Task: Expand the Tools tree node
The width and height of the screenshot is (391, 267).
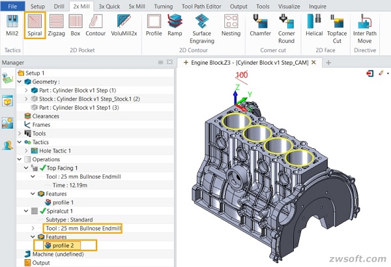Action: (20, 133)
